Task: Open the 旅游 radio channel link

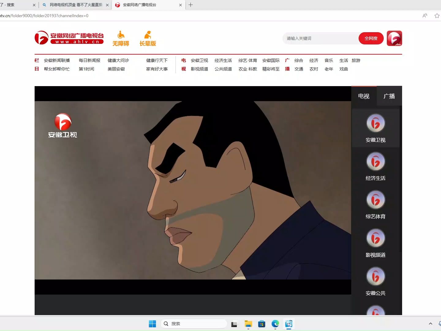Action: [x=356, y=60]
